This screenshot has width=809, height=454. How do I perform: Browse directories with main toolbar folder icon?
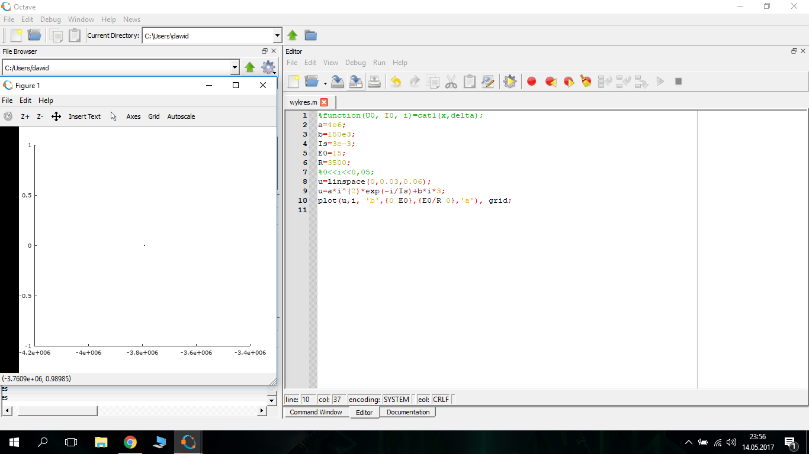point(311,35)
